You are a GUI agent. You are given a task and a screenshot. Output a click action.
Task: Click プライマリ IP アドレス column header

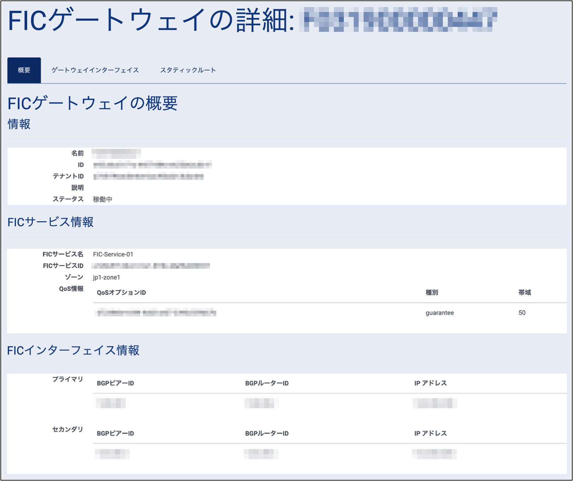point(431,383)
